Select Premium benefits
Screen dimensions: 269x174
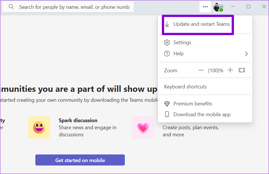click(205, 104)
